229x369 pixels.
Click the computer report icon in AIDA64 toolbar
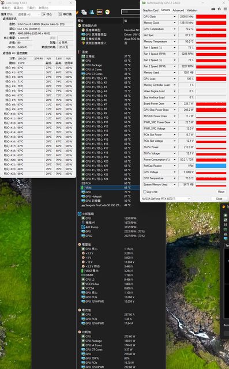(x=84, y=12)
